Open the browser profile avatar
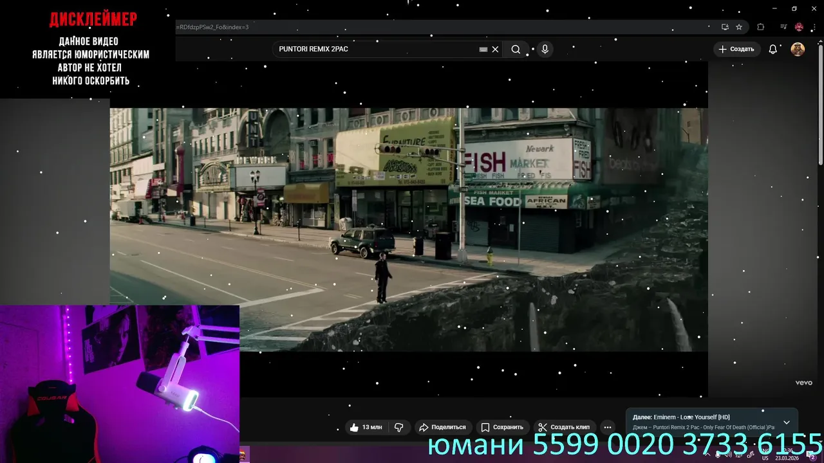This screenshot has height=463, width=824. tap(799, 27)
